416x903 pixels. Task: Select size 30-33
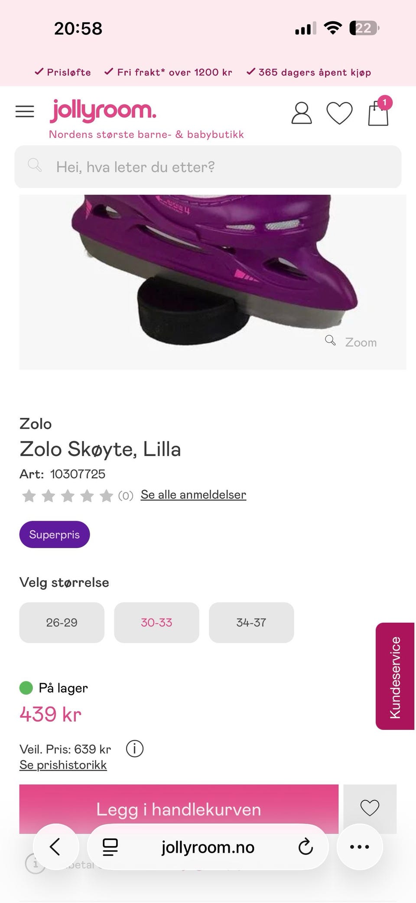pyautogui.click(x=156, y=622)
